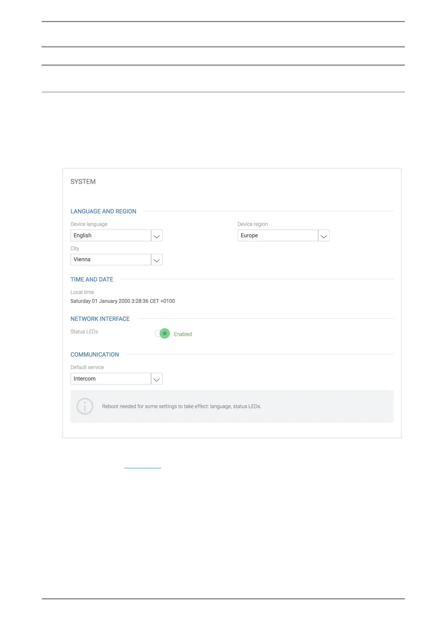Click the Device region chevron arrow
This screenshot has height=620, width=438.
[324, 236]
